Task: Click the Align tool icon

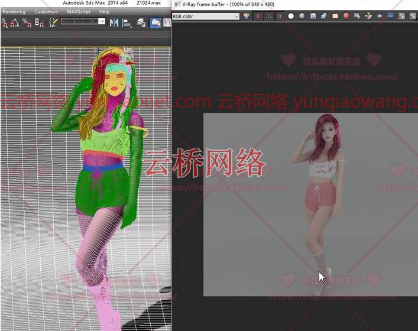Action: click(x=127, y=23)
